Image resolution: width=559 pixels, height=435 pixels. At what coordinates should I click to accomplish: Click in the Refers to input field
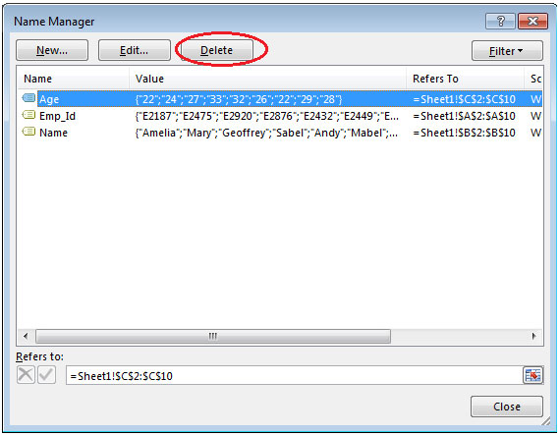(294, 375)
